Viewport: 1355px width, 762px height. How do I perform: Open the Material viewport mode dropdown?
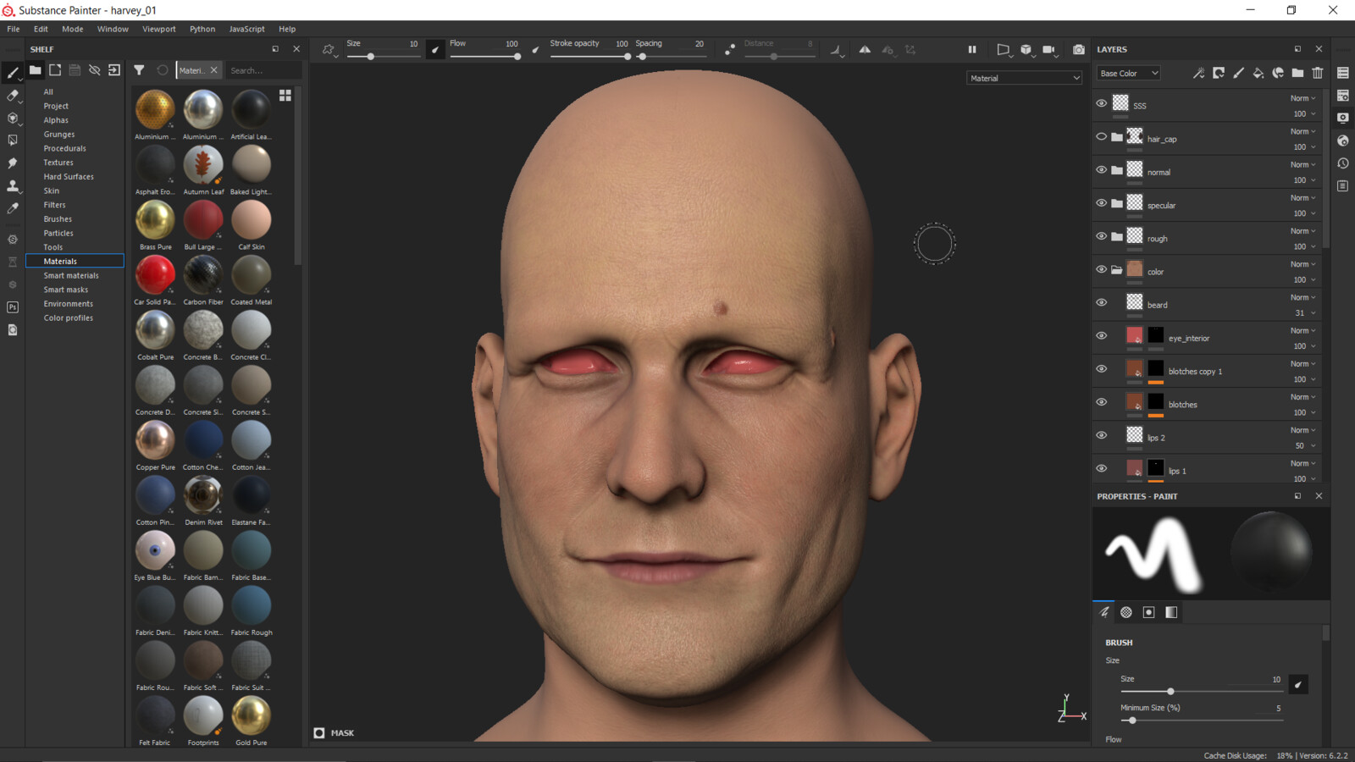click(x=1024, y=78)
